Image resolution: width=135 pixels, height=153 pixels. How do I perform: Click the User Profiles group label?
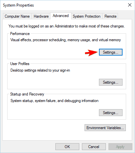tap(20, 64)
